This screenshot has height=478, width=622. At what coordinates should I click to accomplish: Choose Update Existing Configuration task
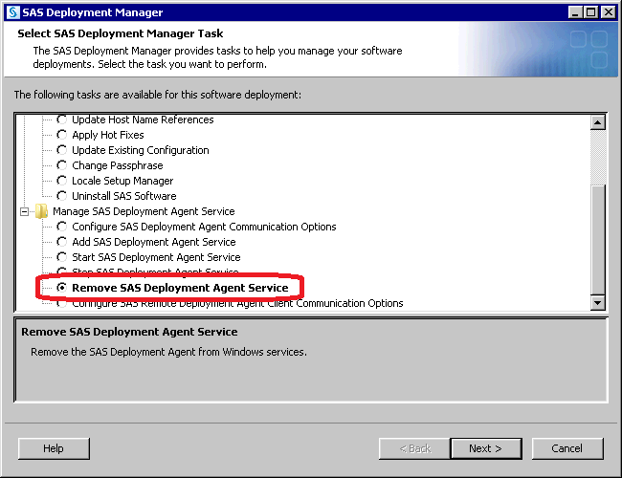(x=62, y=150)
